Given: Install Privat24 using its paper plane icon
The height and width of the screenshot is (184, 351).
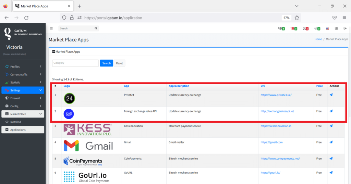Looking at the screenshot, I should coord(331,95).
